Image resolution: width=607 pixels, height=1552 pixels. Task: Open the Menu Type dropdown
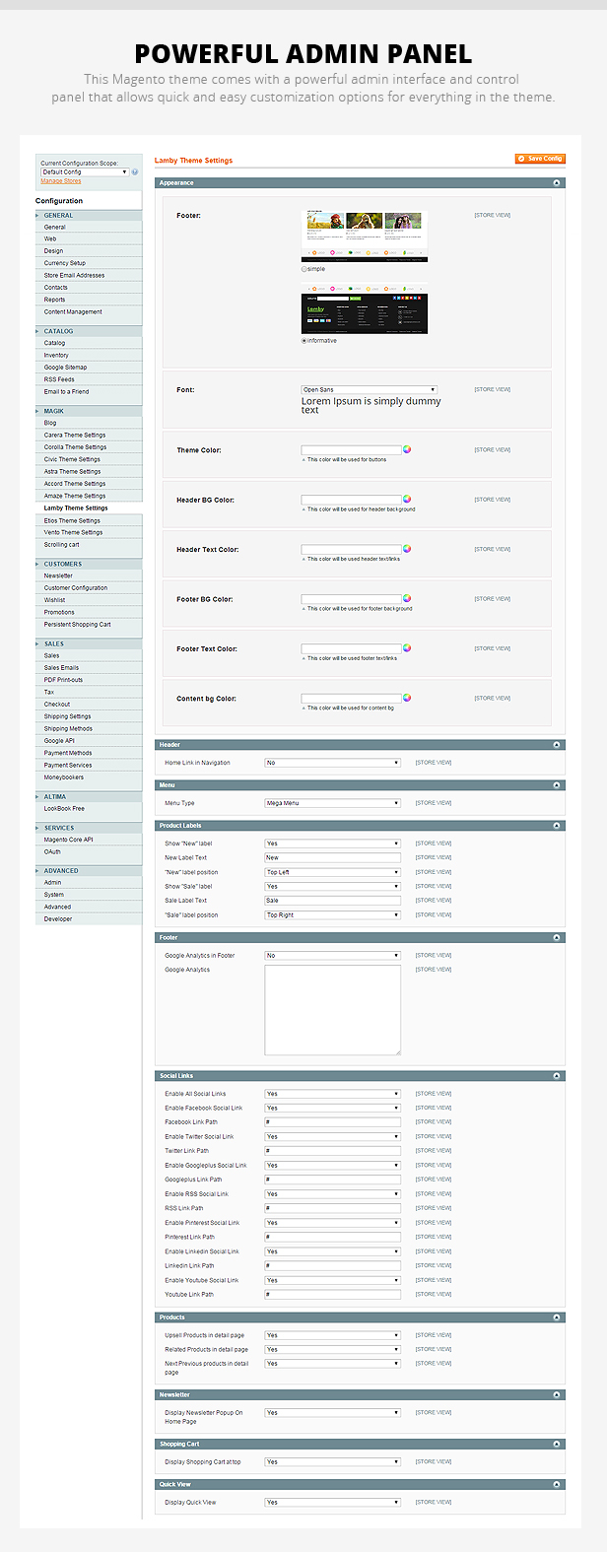click(333, 803)
